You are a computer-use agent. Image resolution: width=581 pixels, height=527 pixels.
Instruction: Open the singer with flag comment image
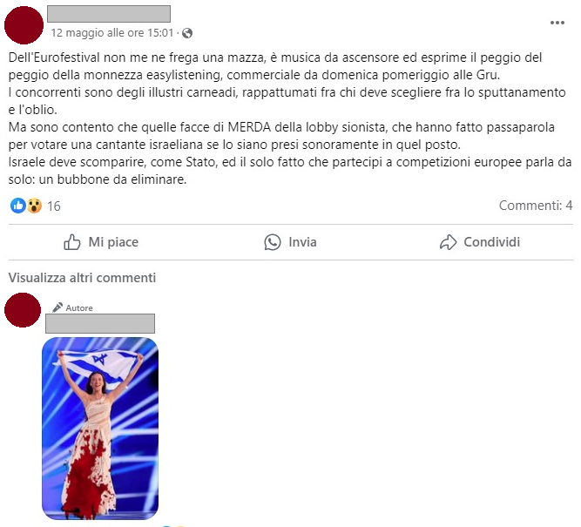click(x=100, y=429)
